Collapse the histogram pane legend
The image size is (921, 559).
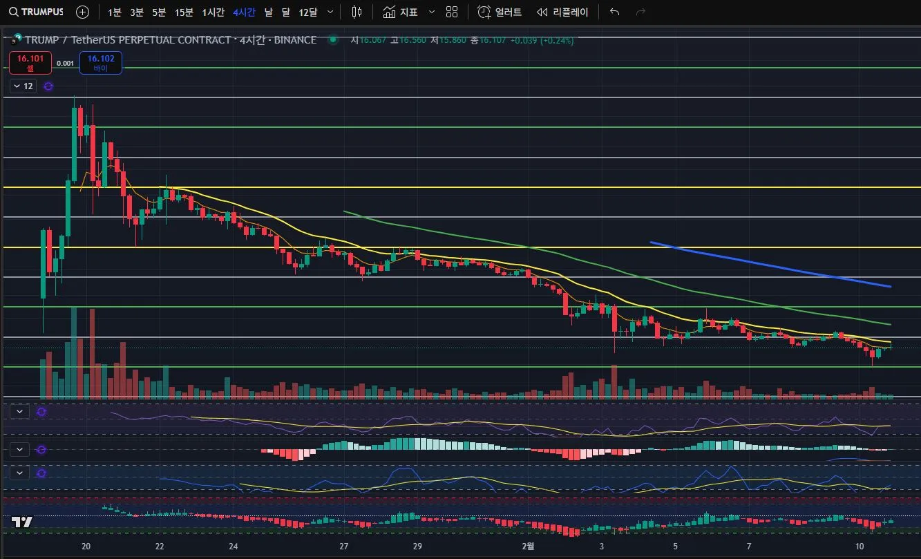(19, 449)
